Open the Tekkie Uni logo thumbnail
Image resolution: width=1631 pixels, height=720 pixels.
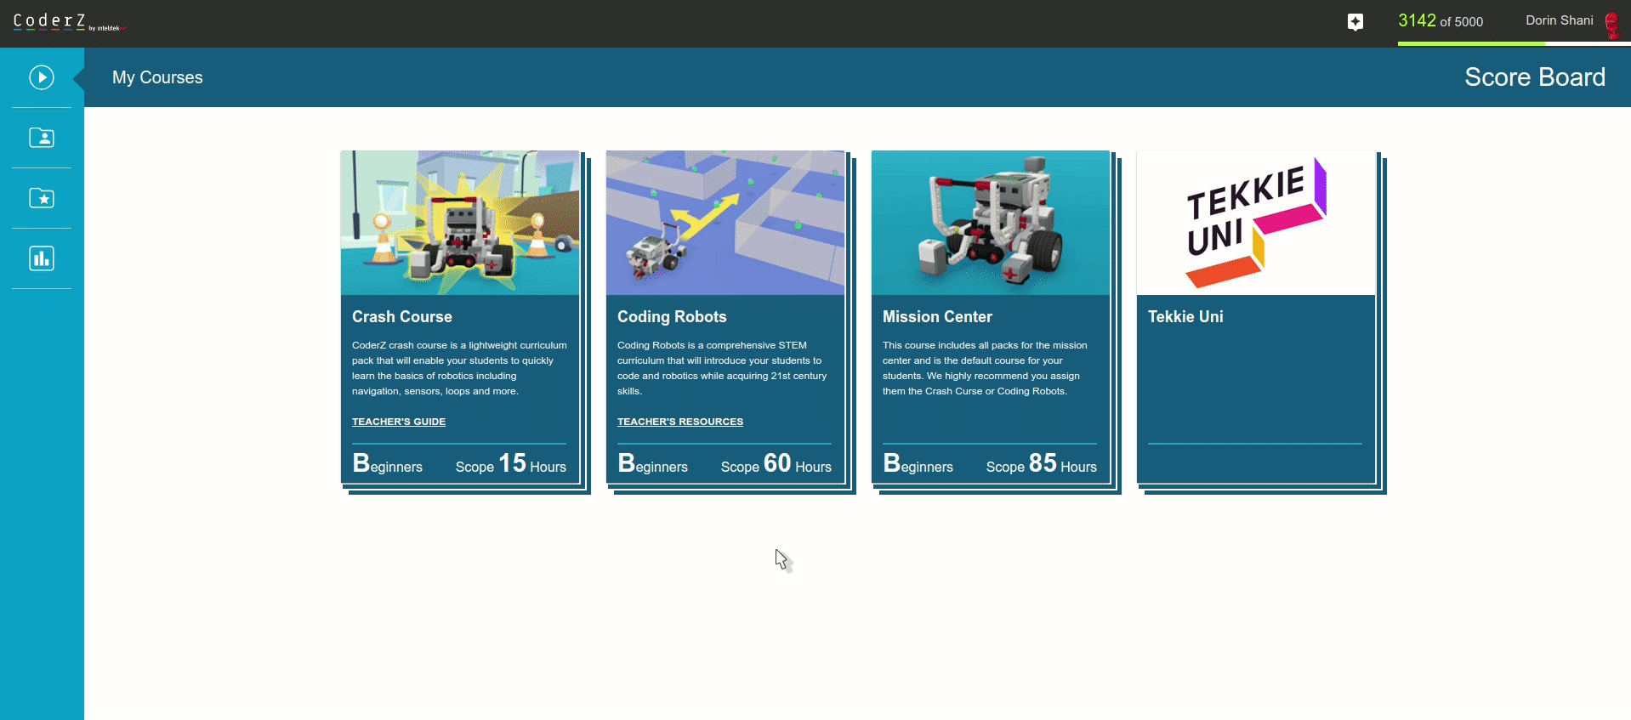(1256, 223)
